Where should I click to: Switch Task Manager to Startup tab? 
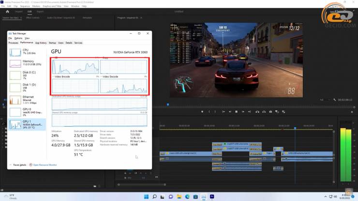[x=52, y=43]
